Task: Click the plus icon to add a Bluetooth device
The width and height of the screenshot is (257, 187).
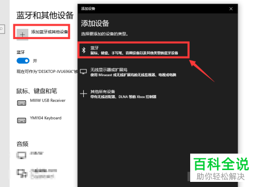Action: tap(23, 34)
